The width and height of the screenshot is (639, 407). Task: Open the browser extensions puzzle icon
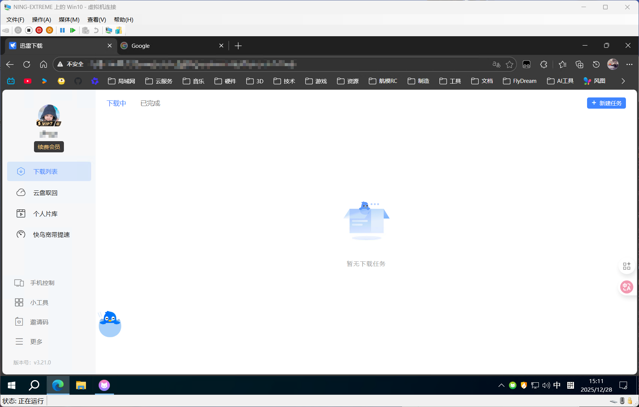pyautogui.click(x=544, y=65)
